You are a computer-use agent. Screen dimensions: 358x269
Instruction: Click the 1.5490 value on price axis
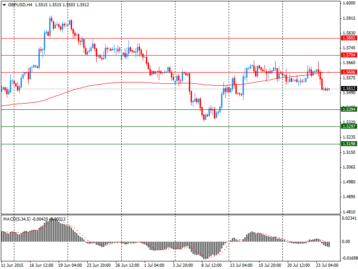click(349, 93)
